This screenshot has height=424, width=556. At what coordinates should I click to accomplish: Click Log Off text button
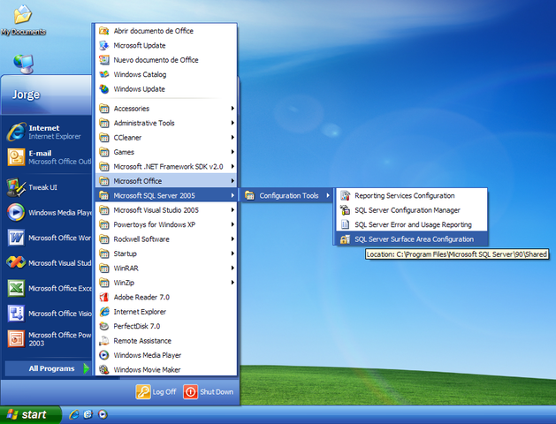[x=164, y=392]
